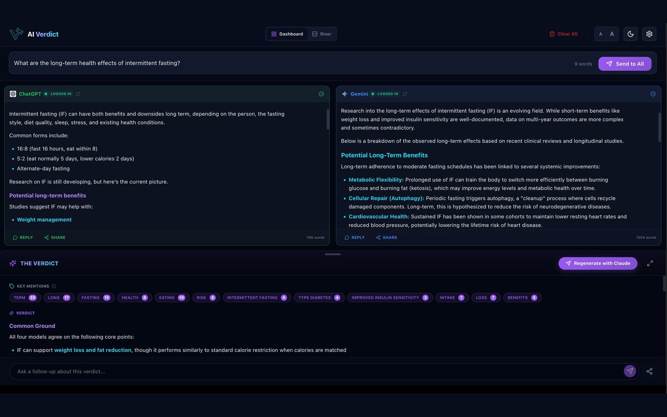Viewport: 667px width, 417px height.
Task: Select the FASTING 15 keyword chip
Action: click(96, 298)
